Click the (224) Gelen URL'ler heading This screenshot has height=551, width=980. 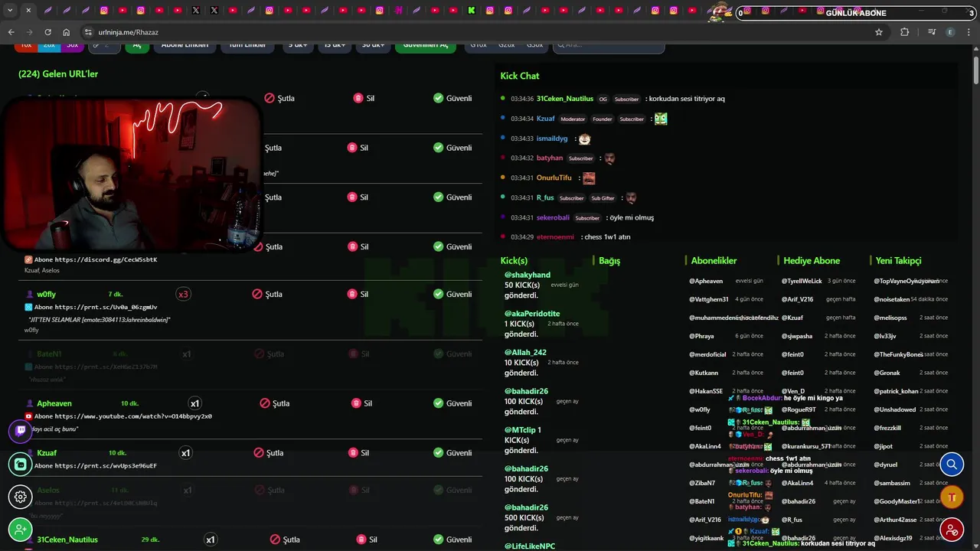coord(58,74)
